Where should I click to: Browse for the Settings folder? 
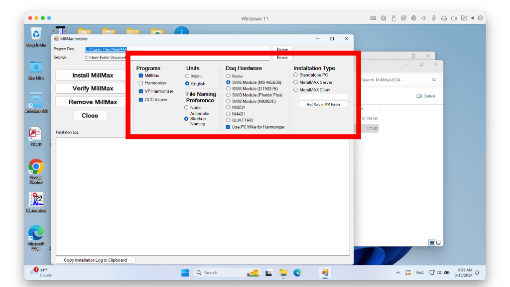tap(282, 57)
